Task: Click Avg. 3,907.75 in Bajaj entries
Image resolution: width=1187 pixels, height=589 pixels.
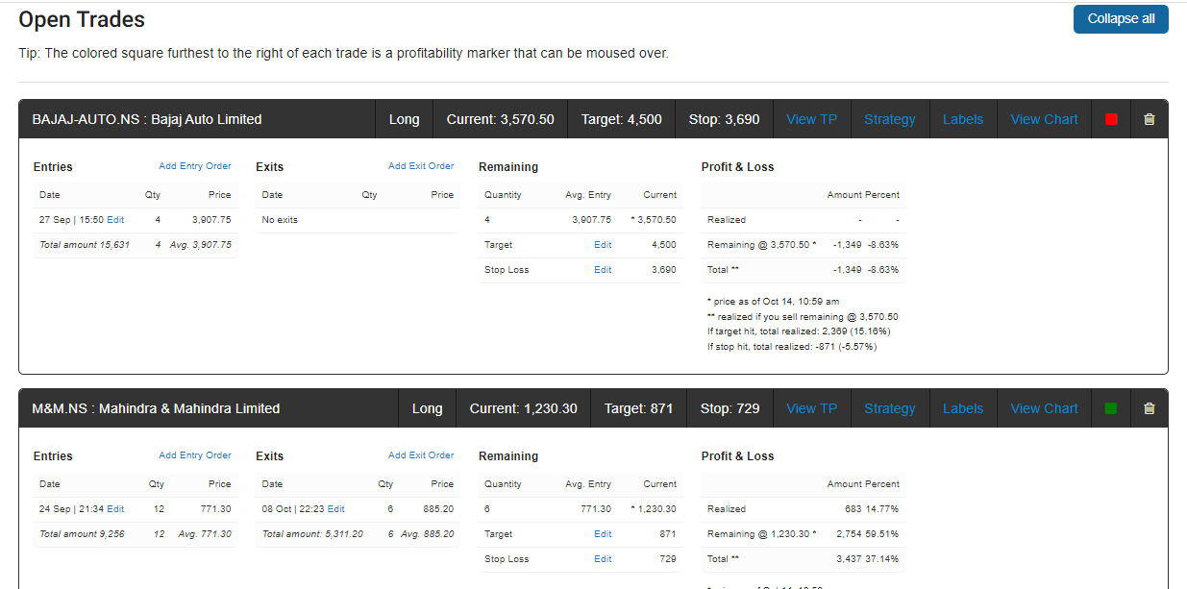Action: tap(200, 245)
